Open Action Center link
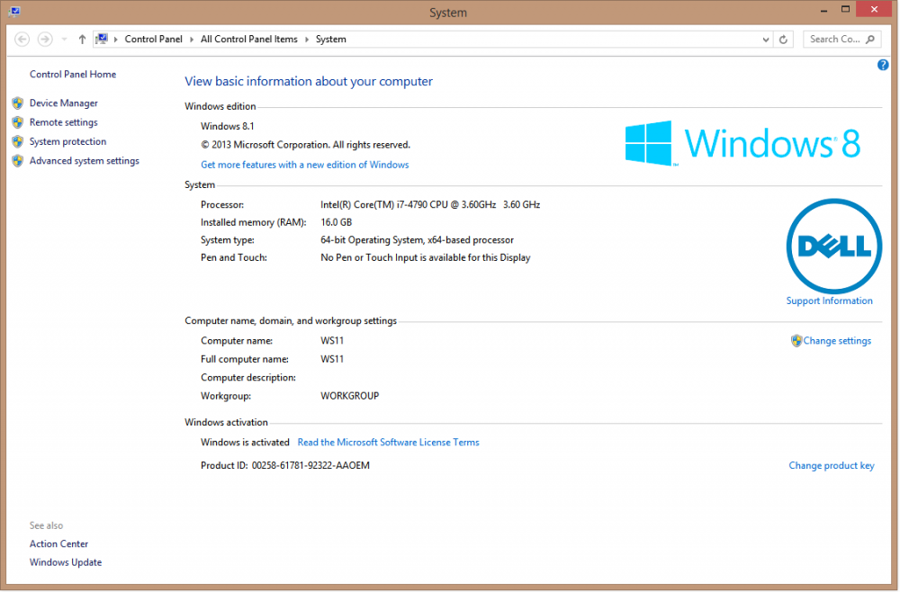 58,543
